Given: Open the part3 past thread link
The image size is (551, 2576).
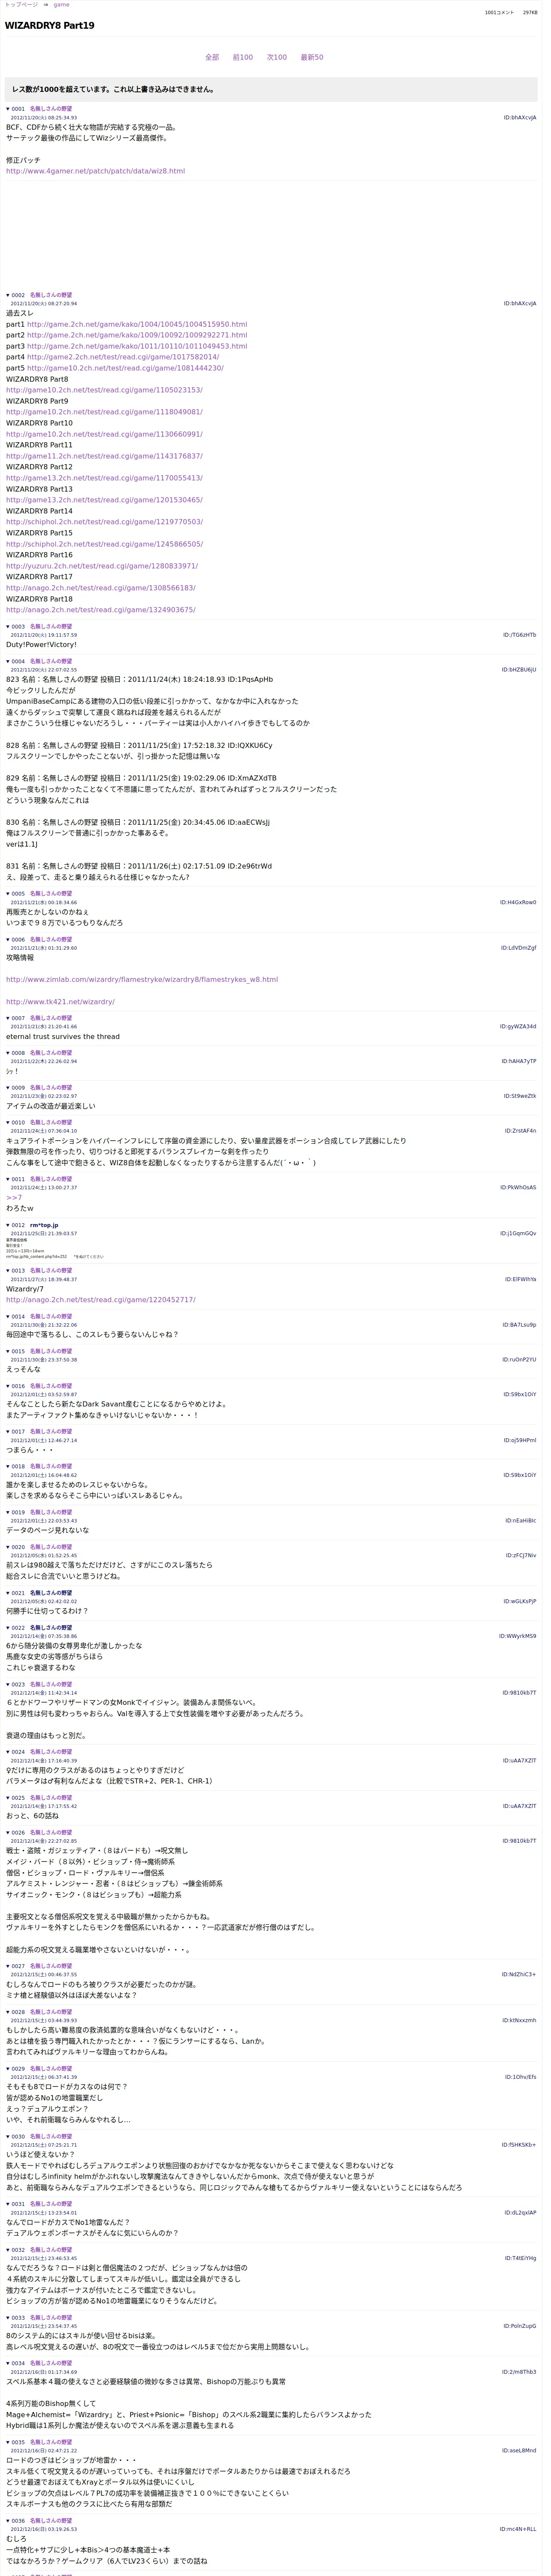Looking at the screenshot, I should (x=137, y=346).
